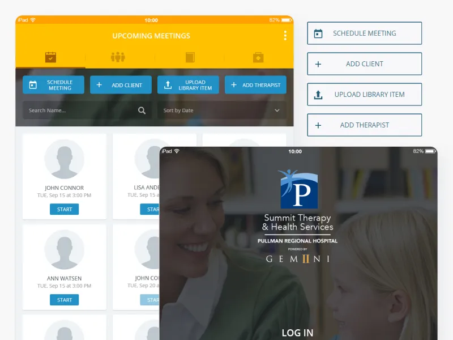Click blue Schedule Meeting button in toolbar
453x340 pixels.
click(x=53, y=85)
